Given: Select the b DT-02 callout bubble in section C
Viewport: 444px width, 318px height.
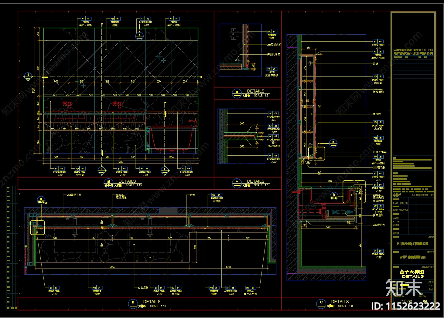Looking at the screenshot, I should pyautogui.click(x=334, y=196).
